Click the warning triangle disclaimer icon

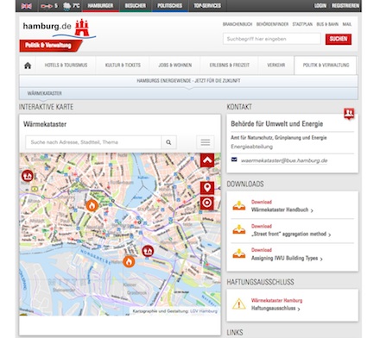point(238,304)
